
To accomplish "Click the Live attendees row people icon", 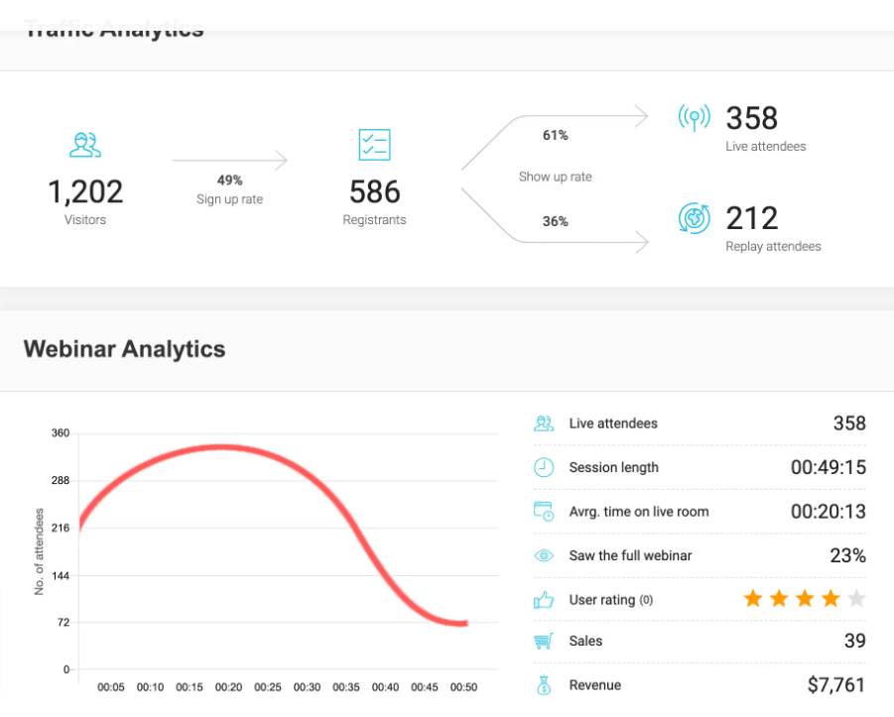I will click(544, 423).
